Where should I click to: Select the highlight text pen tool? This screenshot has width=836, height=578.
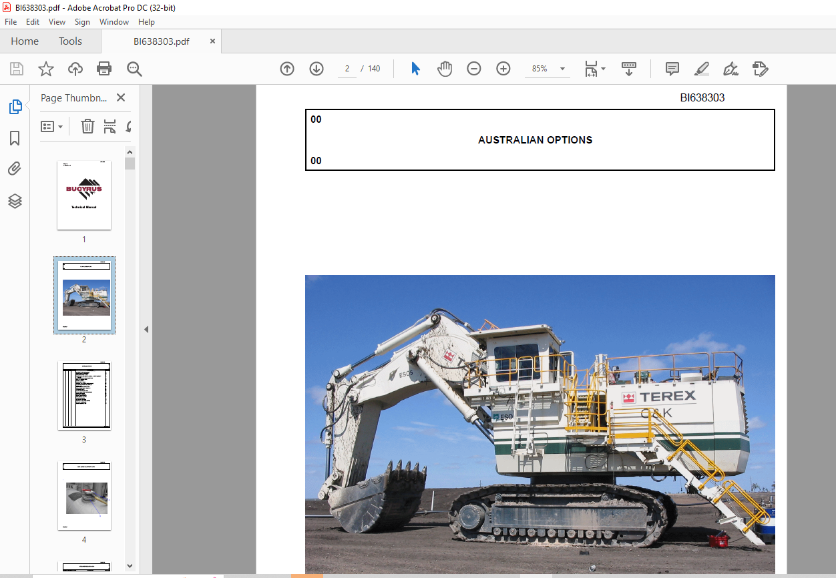pos(702,69)
